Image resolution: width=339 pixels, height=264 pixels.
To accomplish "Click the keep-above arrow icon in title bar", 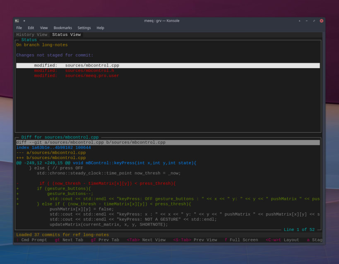I will coord(299,21).
